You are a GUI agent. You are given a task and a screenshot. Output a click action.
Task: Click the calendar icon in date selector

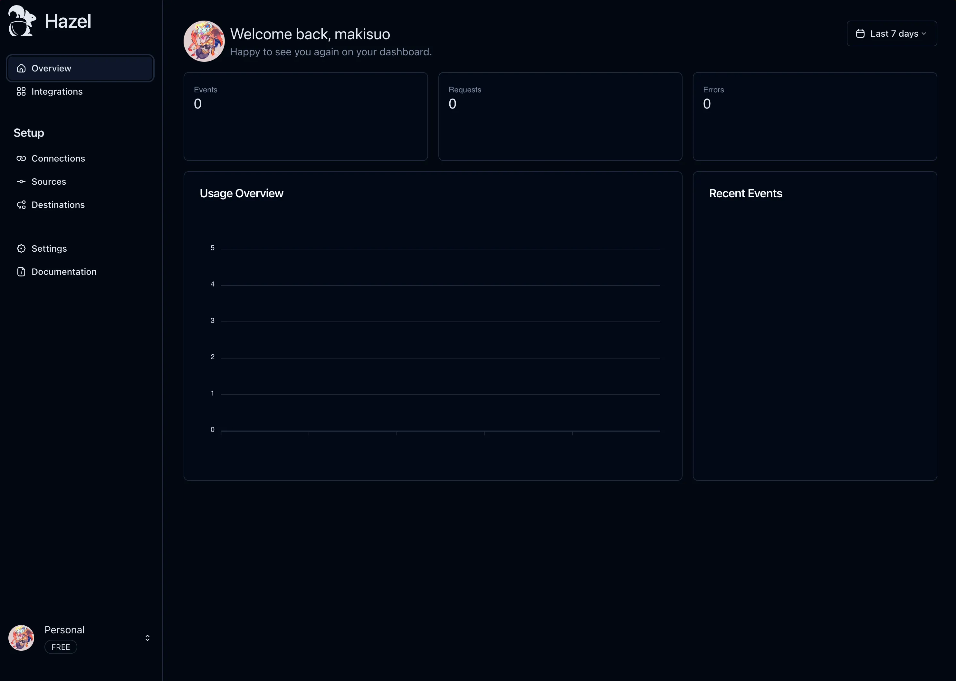coord(860,33)
